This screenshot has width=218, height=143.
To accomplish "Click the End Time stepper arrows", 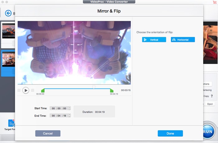I will point(69,116).
